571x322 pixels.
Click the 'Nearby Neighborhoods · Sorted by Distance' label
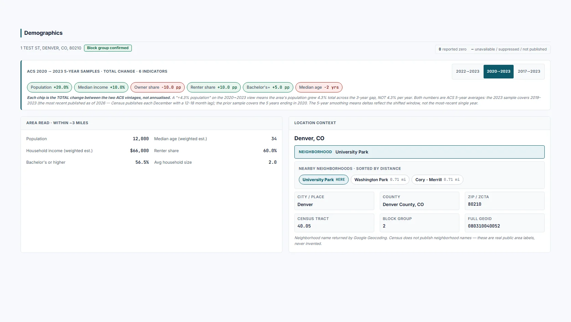[x=350, y=169]
